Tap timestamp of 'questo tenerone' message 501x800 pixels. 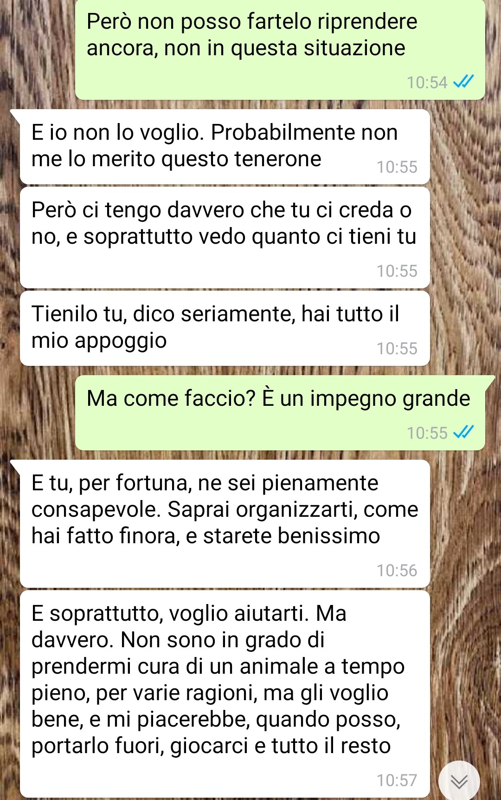pos(397,167)
